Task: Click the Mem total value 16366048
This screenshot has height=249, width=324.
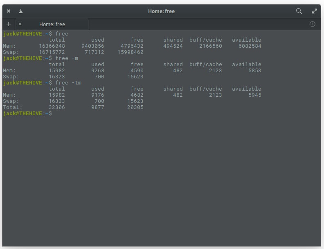Action: pyautogui.click(x=52, y=46)
